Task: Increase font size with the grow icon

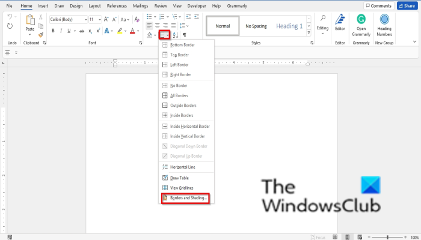Action: click(106, 19)
